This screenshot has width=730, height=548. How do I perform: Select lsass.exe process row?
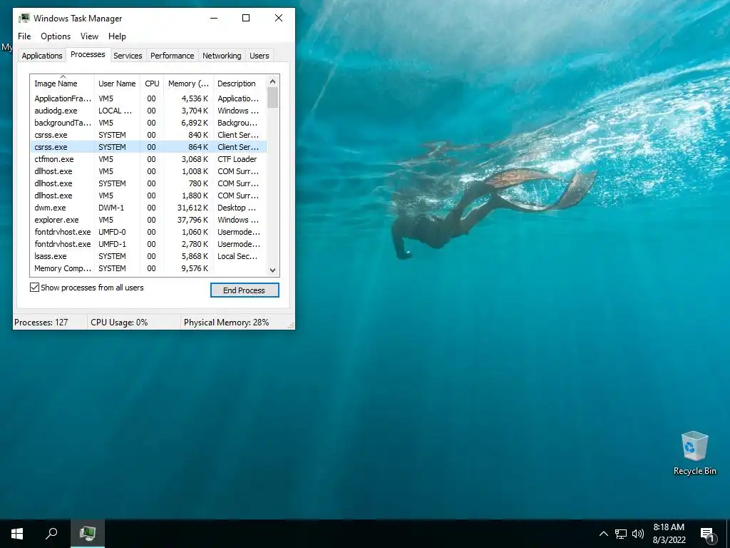[148, 256]
